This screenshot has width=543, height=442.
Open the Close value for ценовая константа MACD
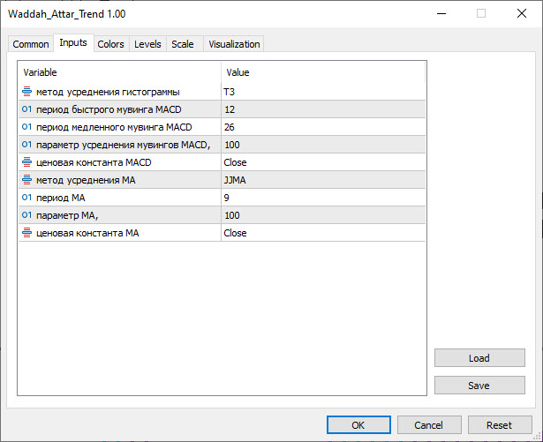(x=322, y=162)
